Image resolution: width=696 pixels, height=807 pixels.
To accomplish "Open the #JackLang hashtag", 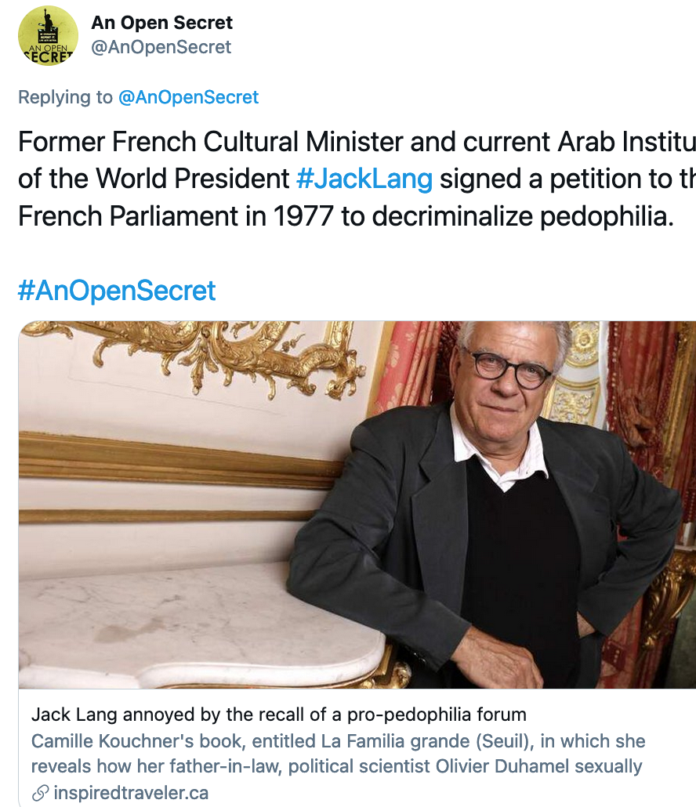I will (364, 179).
